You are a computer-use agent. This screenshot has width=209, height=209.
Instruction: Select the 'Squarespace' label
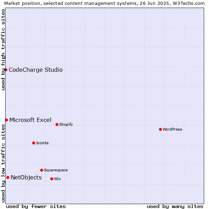point(56,170)
